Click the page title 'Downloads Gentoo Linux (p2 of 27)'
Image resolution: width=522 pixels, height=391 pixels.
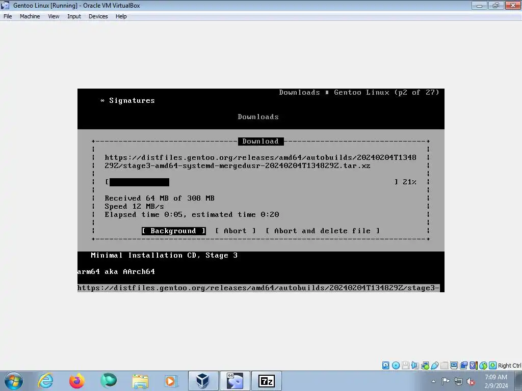coord(359,93)
